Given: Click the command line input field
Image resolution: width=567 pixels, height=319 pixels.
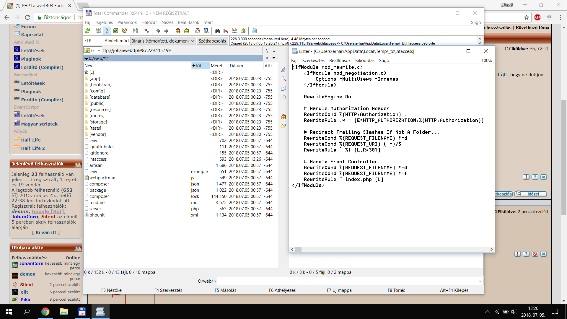Looking at the screenshot, I should coord(347,281).
